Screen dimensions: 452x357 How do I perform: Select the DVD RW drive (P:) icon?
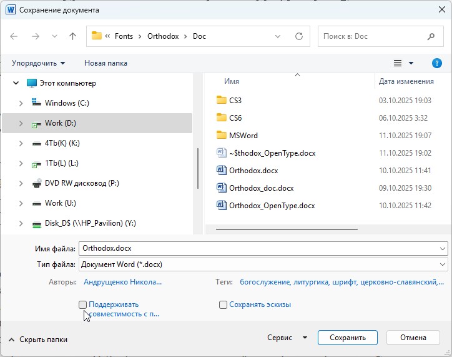pyautogui.click(x=37, y=183)
